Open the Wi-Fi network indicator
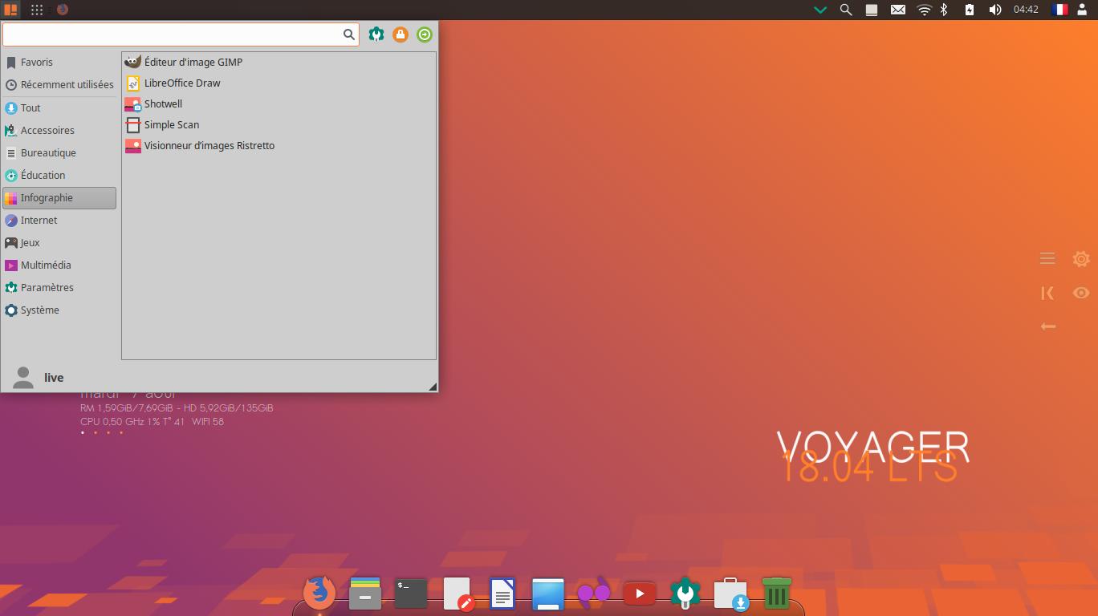The height and width of the screenshot is (616, 1098). click(924, 10)
